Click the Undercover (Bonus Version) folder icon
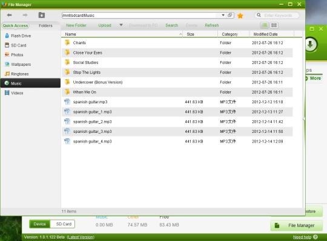The image size is (327, 241). pos(67,82)
